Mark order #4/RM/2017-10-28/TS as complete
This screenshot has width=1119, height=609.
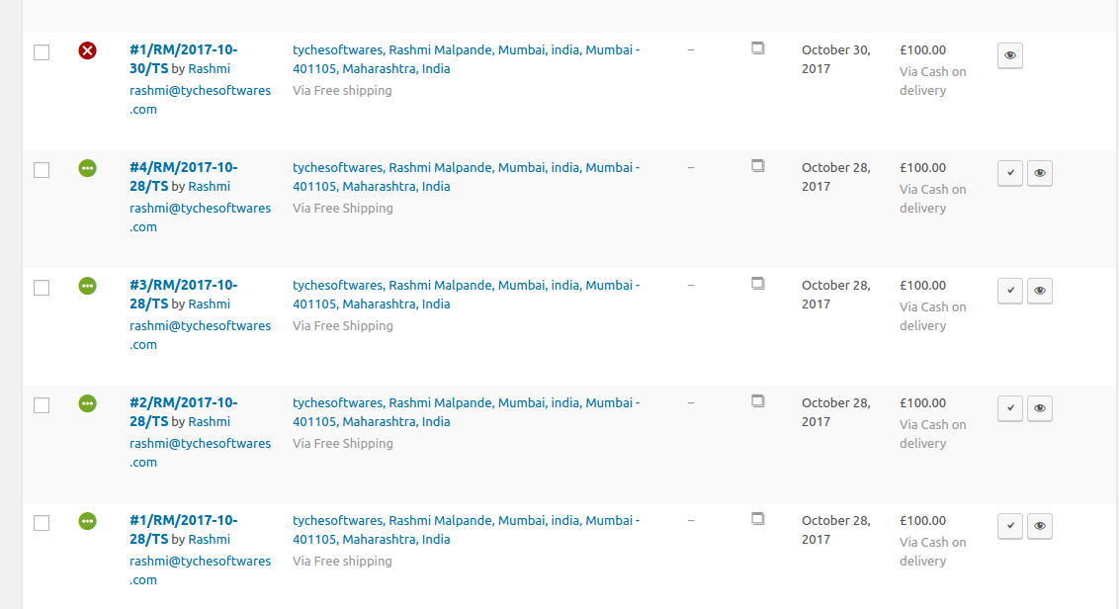pos(1009,173)
